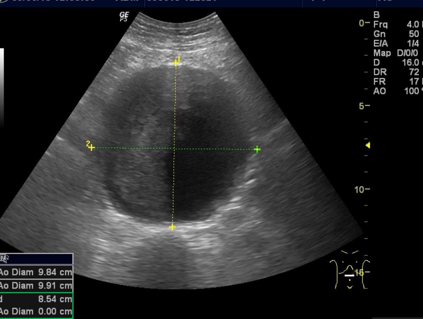Click the top caliper cross of measurement 1
This screenshot has width=423, height=319.
click(175, 63)
